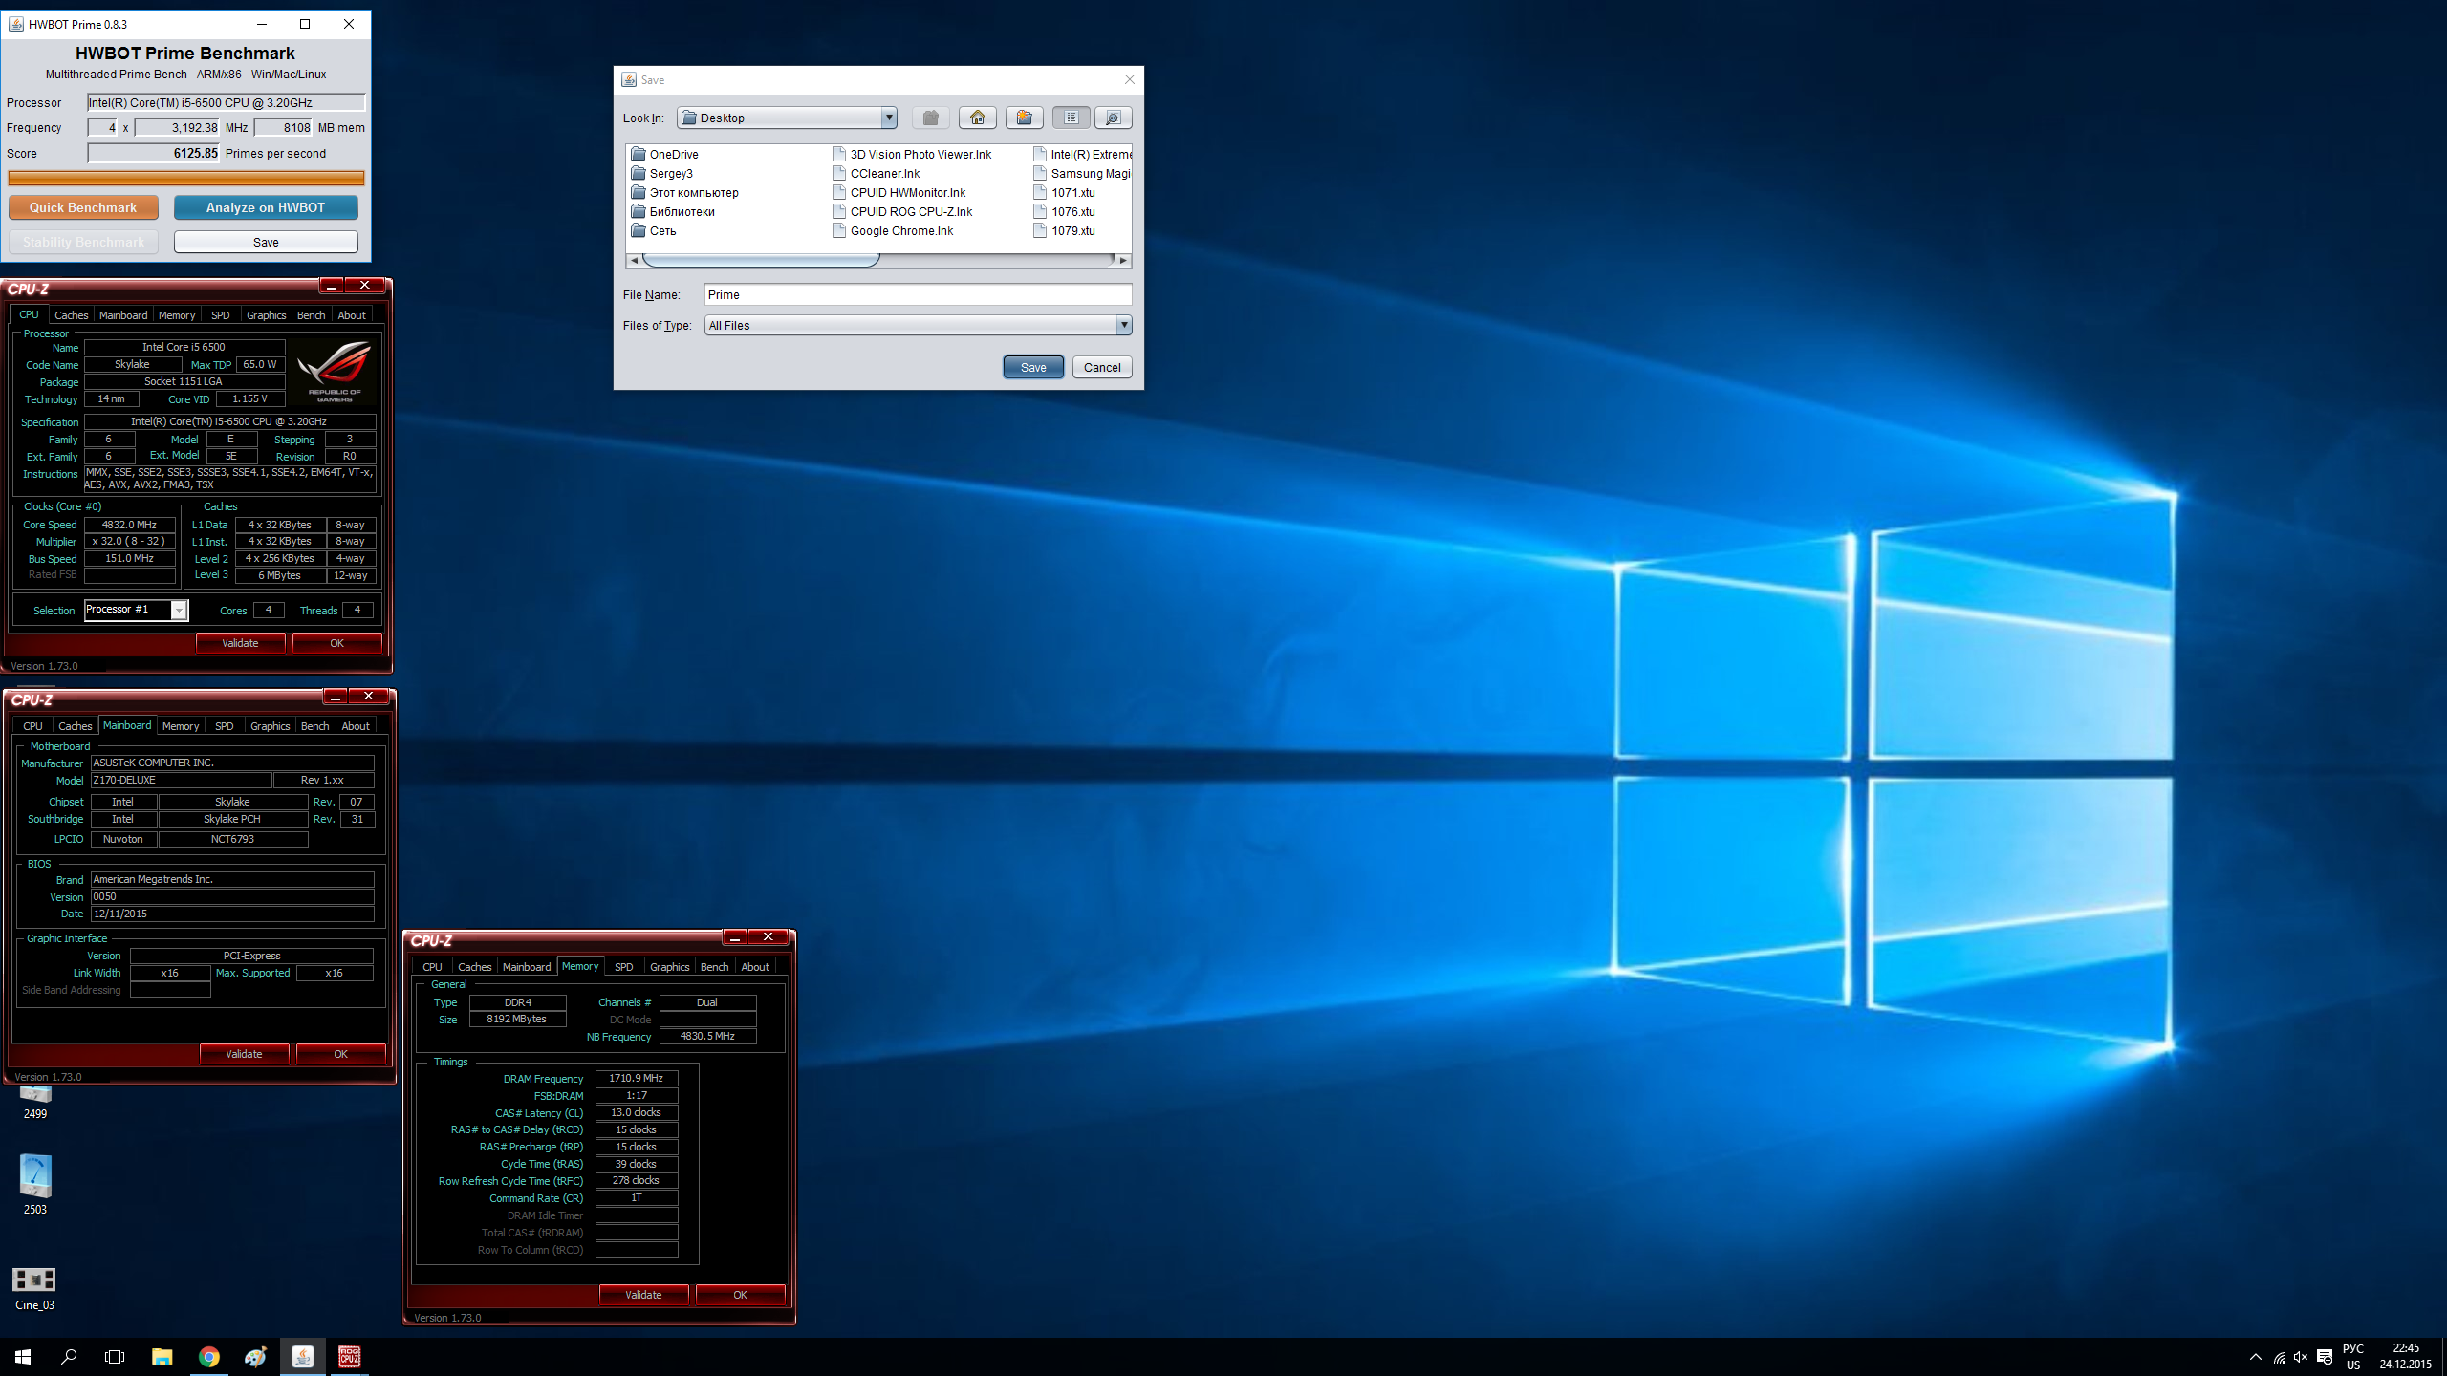
Task: Go to Home folder in Save dialog
Action: pos(977,118)
